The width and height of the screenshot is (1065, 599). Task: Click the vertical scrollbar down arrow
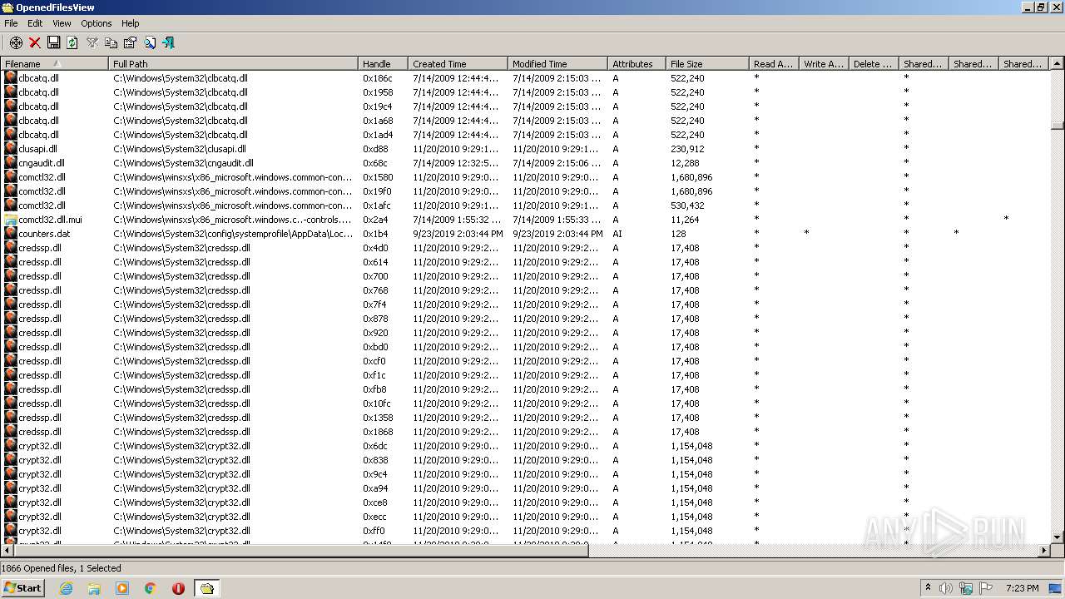click(x=1058, y=537)
